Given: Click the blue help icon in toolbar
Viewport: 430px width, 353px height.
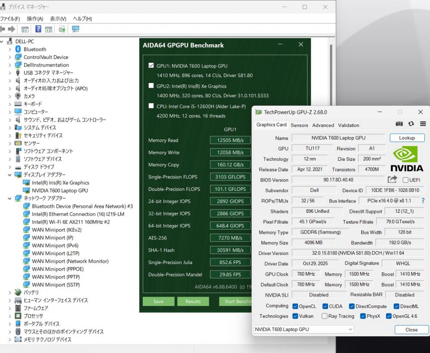Looking at the screenshot, I should coord(38,29).
